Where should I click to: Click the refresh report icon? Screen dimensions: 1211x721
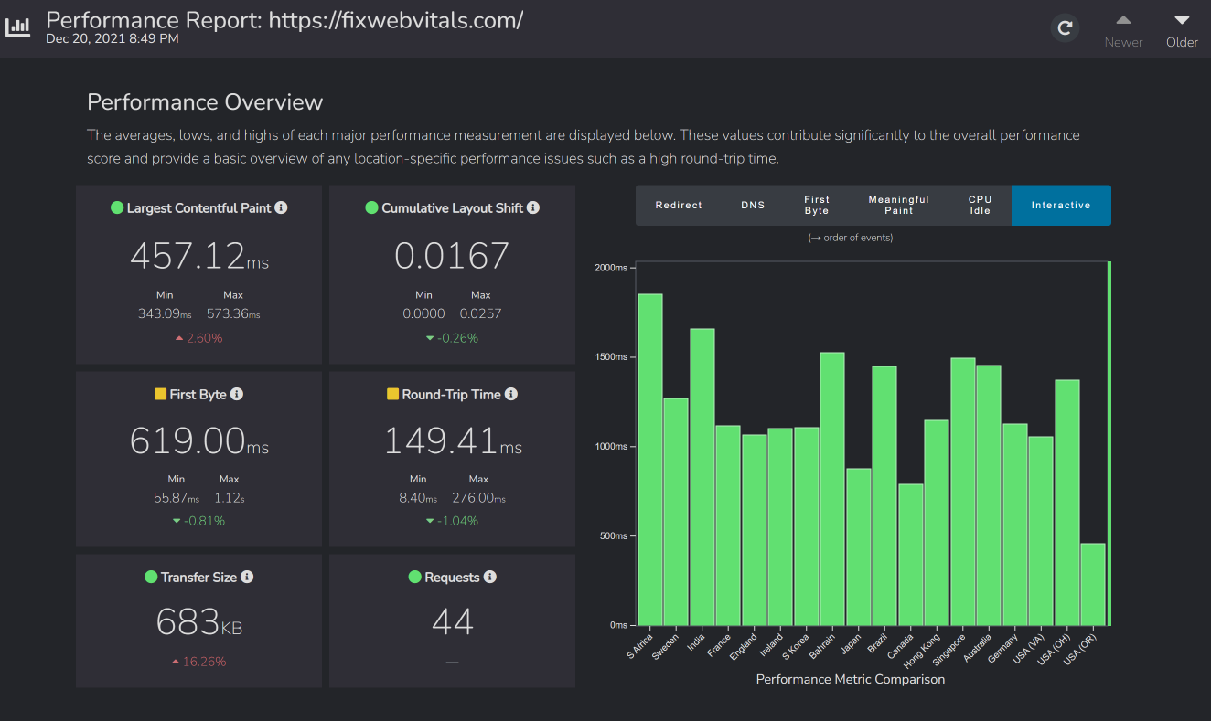point(1065,28)
